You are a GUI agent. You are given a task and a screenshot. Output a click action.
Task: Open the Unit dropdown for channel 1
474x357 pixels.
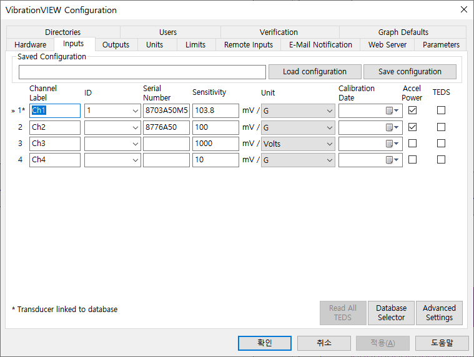coord(298,111)
